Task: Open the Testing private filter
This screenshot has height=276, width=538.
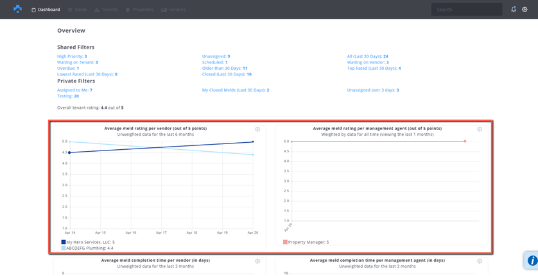Action: click(68, 96)
